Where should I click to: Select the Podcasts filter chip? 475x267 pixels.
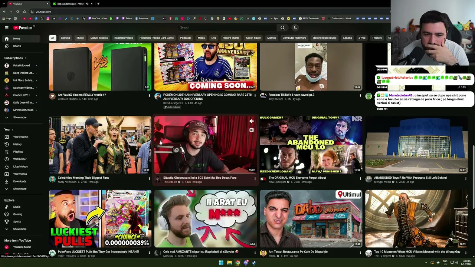186,38
